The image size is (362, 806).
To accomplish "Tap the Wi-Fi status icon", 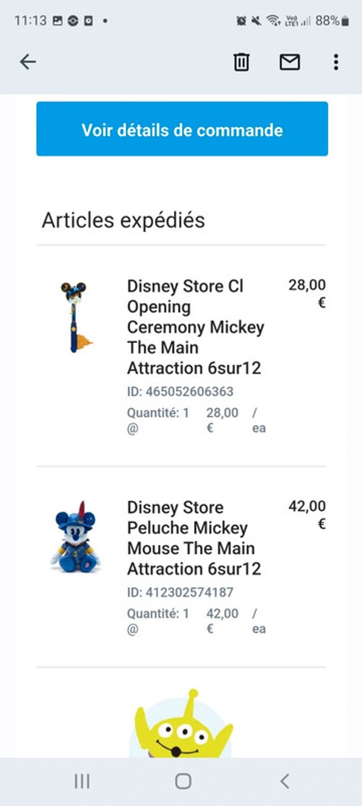I will [x=273, y=21].
